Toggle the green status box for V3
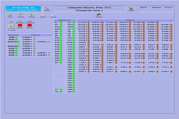This screenshot has height=119, width=179. tap(74, 22)
